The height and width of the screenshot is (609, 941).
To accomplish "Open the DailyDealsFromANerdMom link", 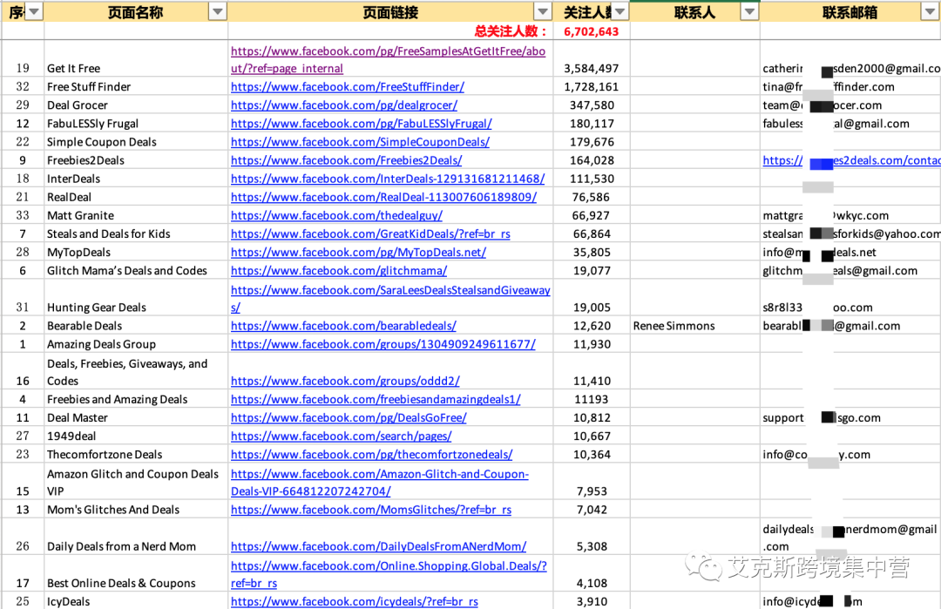I will click(379, 546).
